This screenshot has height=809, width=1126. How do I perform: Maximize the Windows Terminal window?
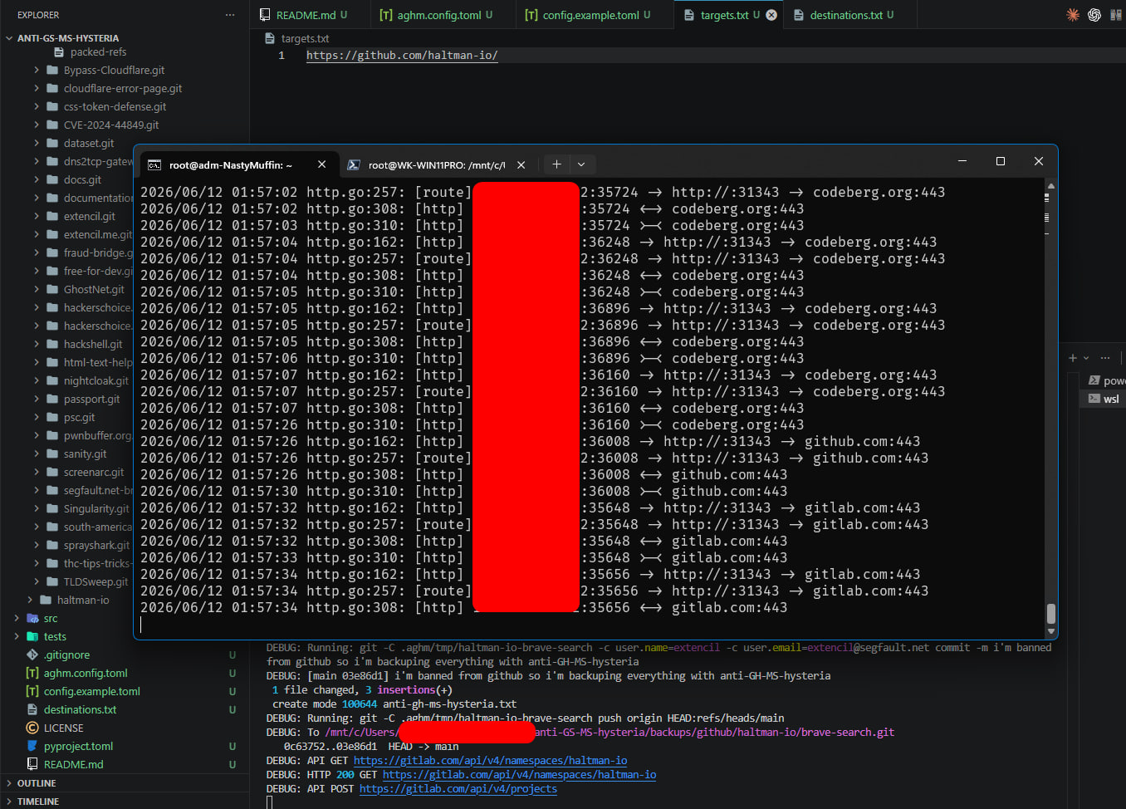click(x=1000, y=161)
